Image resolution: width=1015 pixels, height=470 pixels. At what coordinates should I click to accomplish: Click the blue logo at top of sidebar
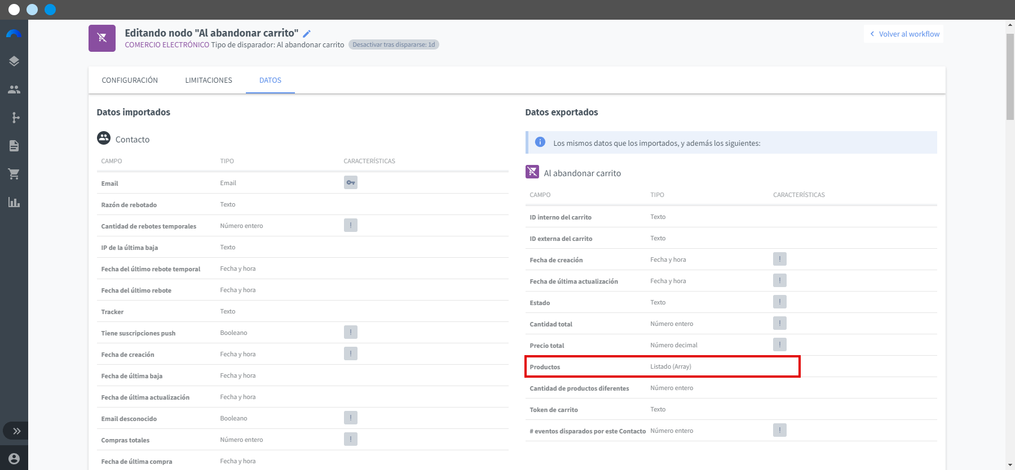[x=14, y=34]
